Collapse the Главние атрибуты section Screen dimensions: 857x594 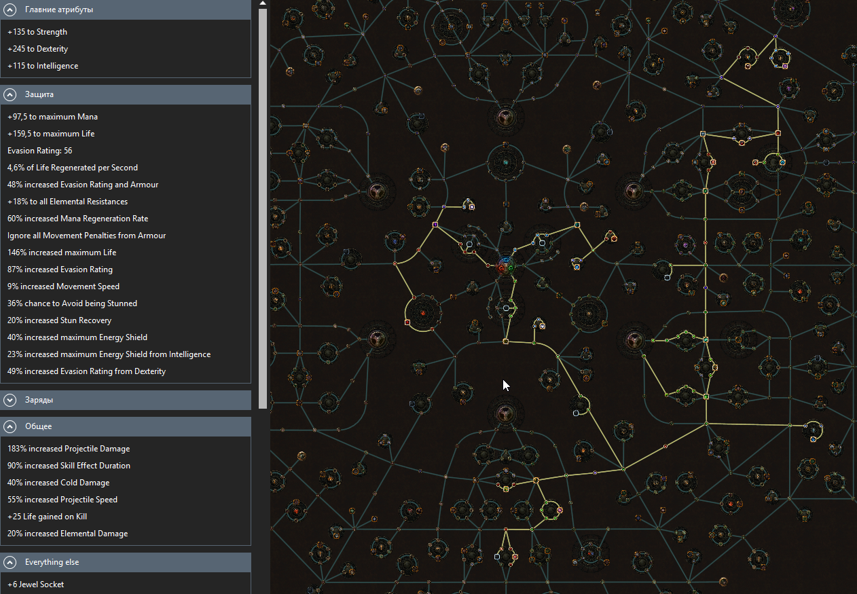pos(10,10)
